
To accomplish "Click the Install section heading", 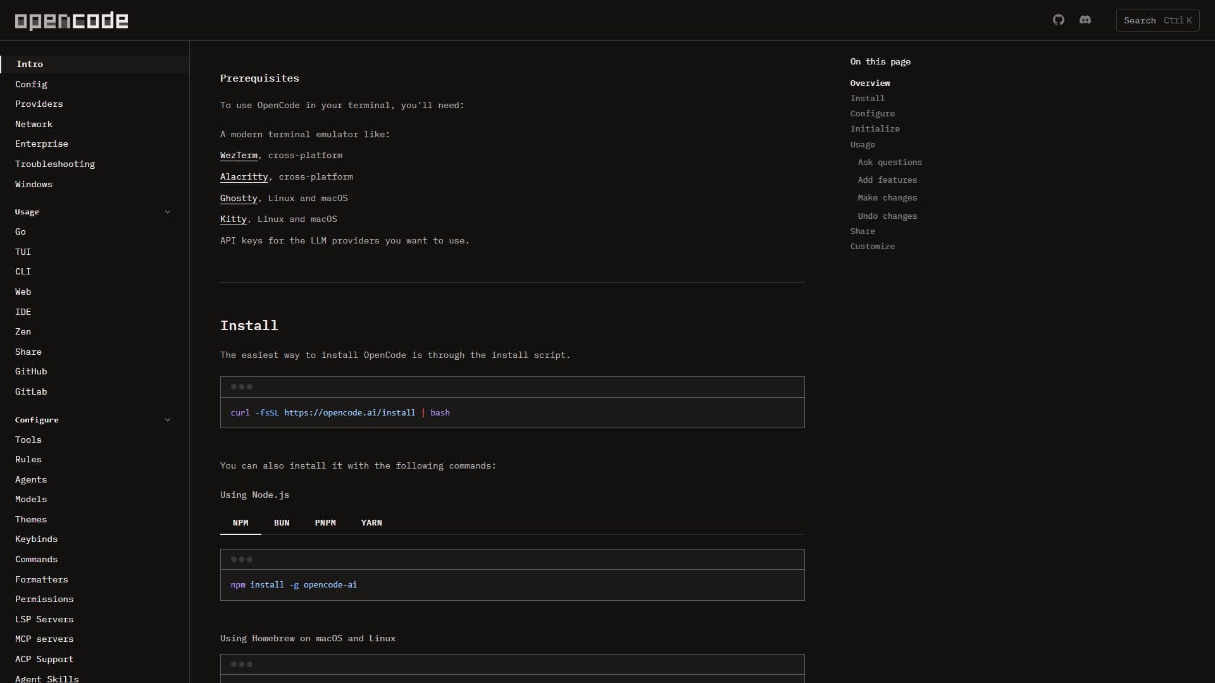I will [x=249, y=326].
